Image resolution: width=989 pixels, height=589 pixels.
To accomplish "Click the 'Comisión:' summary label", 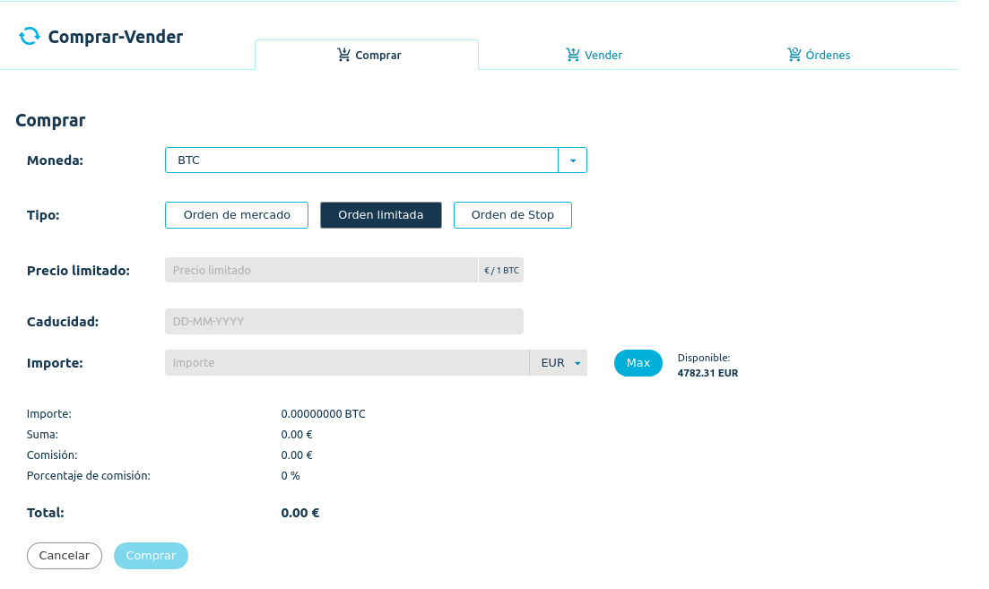I will pyautogui.click(x=52, y=455).
